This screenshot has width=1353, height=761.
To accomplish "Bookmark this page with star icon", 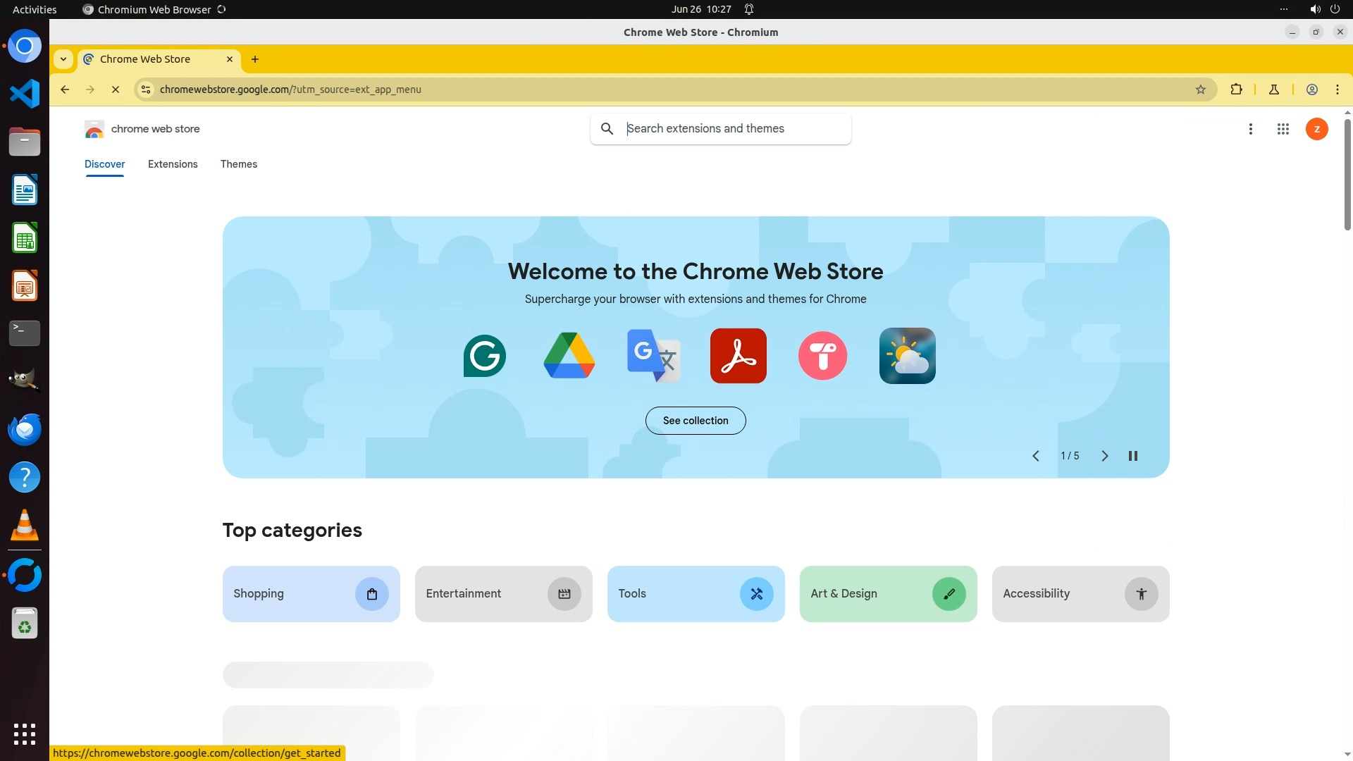I will pyautogui.click(x=1201, y=89).
